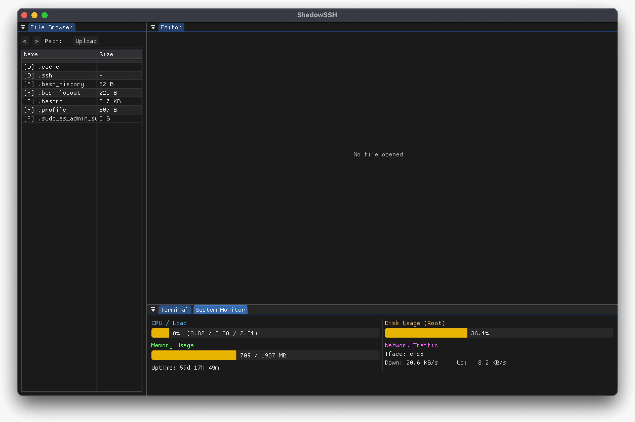Screen dimensions: 635x422
Task: Sort files by the Name column header
Action: [59, 54]
